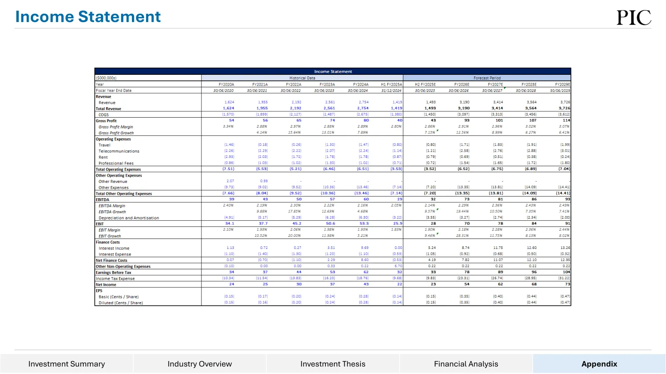This screenshot has height=374, width=666.
Task: Click the COGS row label
Action: coord(104,115)
